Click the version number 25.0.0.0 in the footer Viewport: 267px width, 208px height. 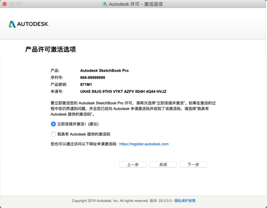(x=165, y=201)
